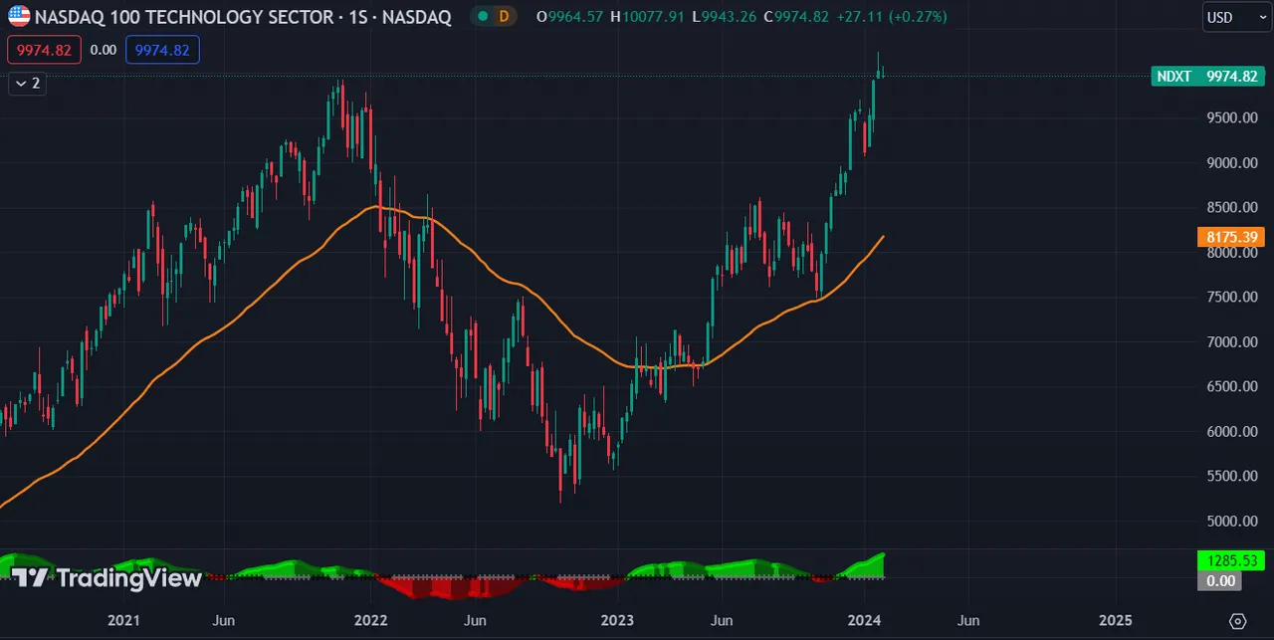Viewport: 1274px width, 640px height.
Task: Click the orange 8175.39 moving average label
Action: tap(1231, 237)
